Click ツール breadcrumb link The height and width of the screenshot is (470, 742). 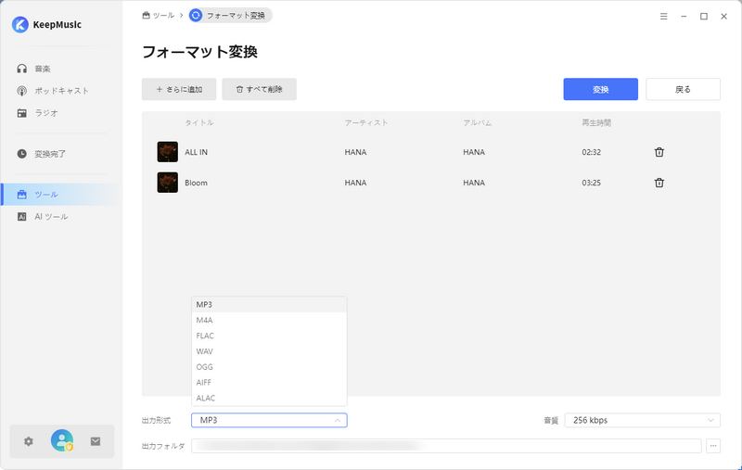158,16
